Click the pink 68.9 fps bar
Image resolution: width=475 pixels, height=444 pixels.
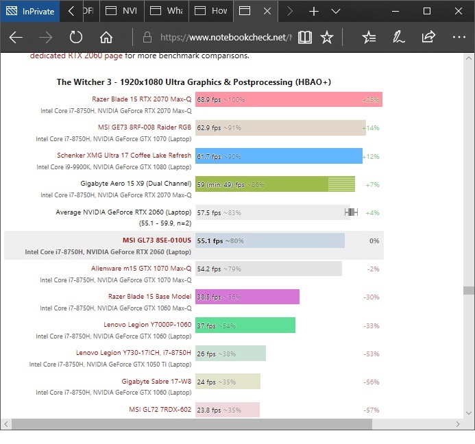click(x=289, y=99)
